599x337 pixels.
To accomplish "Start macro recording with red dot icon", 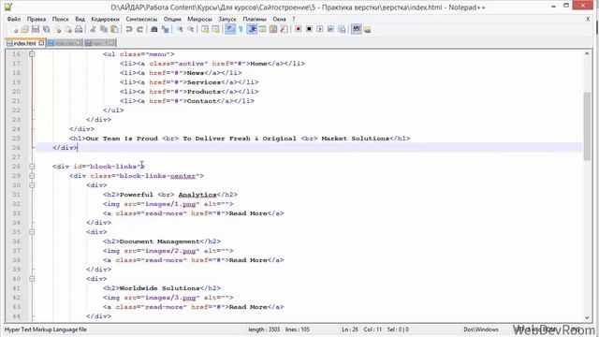I will [299, 29].
